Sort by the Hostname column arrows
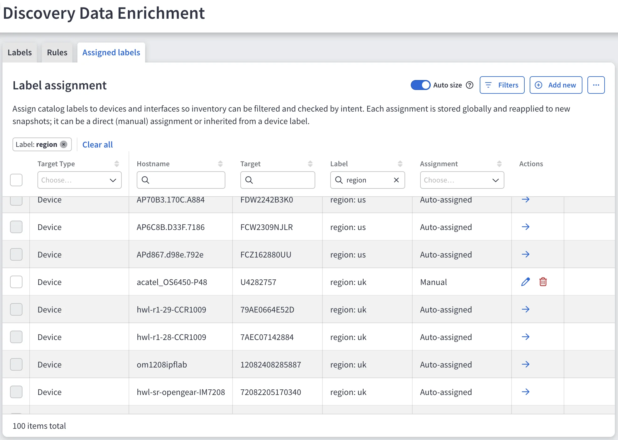Screen dimensions: 618x440 (x=220, y=164)
